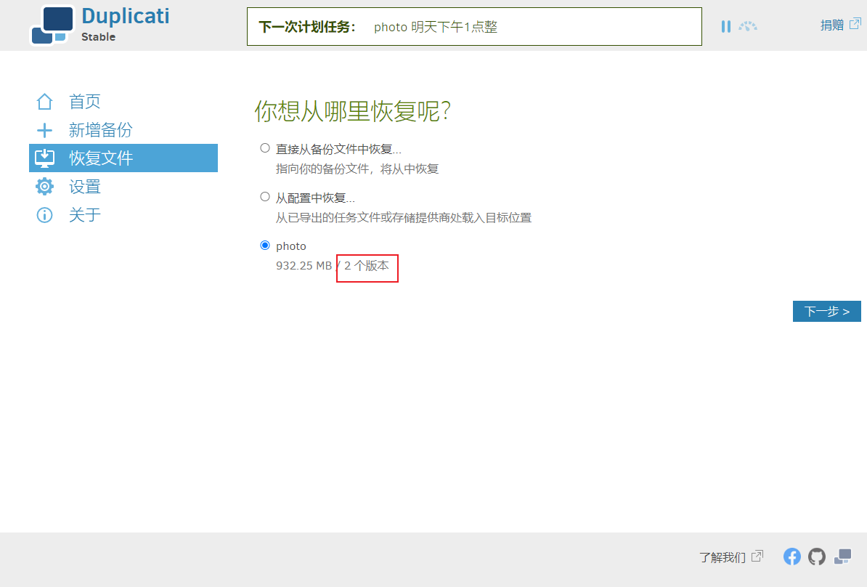Screen dimensions: 867x587
Task: Open the throttle speed gauge icon
Action: tap(748, 26)
